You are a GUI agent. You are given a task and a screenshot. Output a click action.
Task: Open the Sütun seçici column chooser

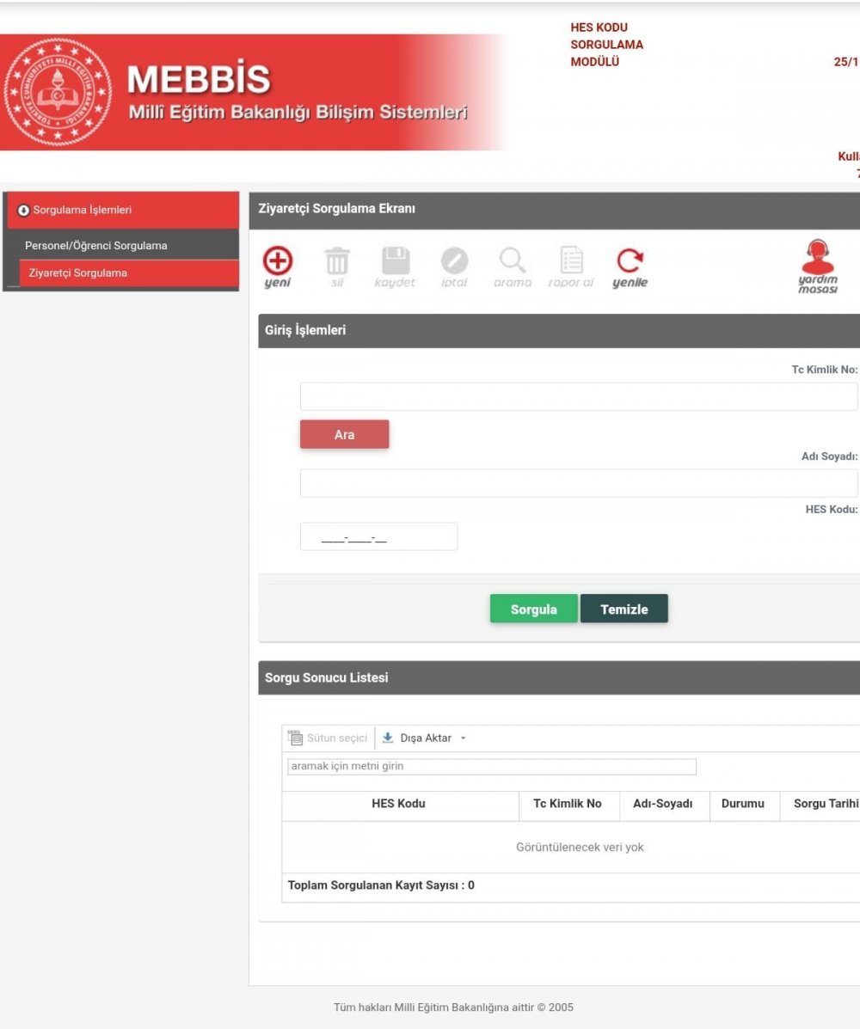tap(328, 738)
